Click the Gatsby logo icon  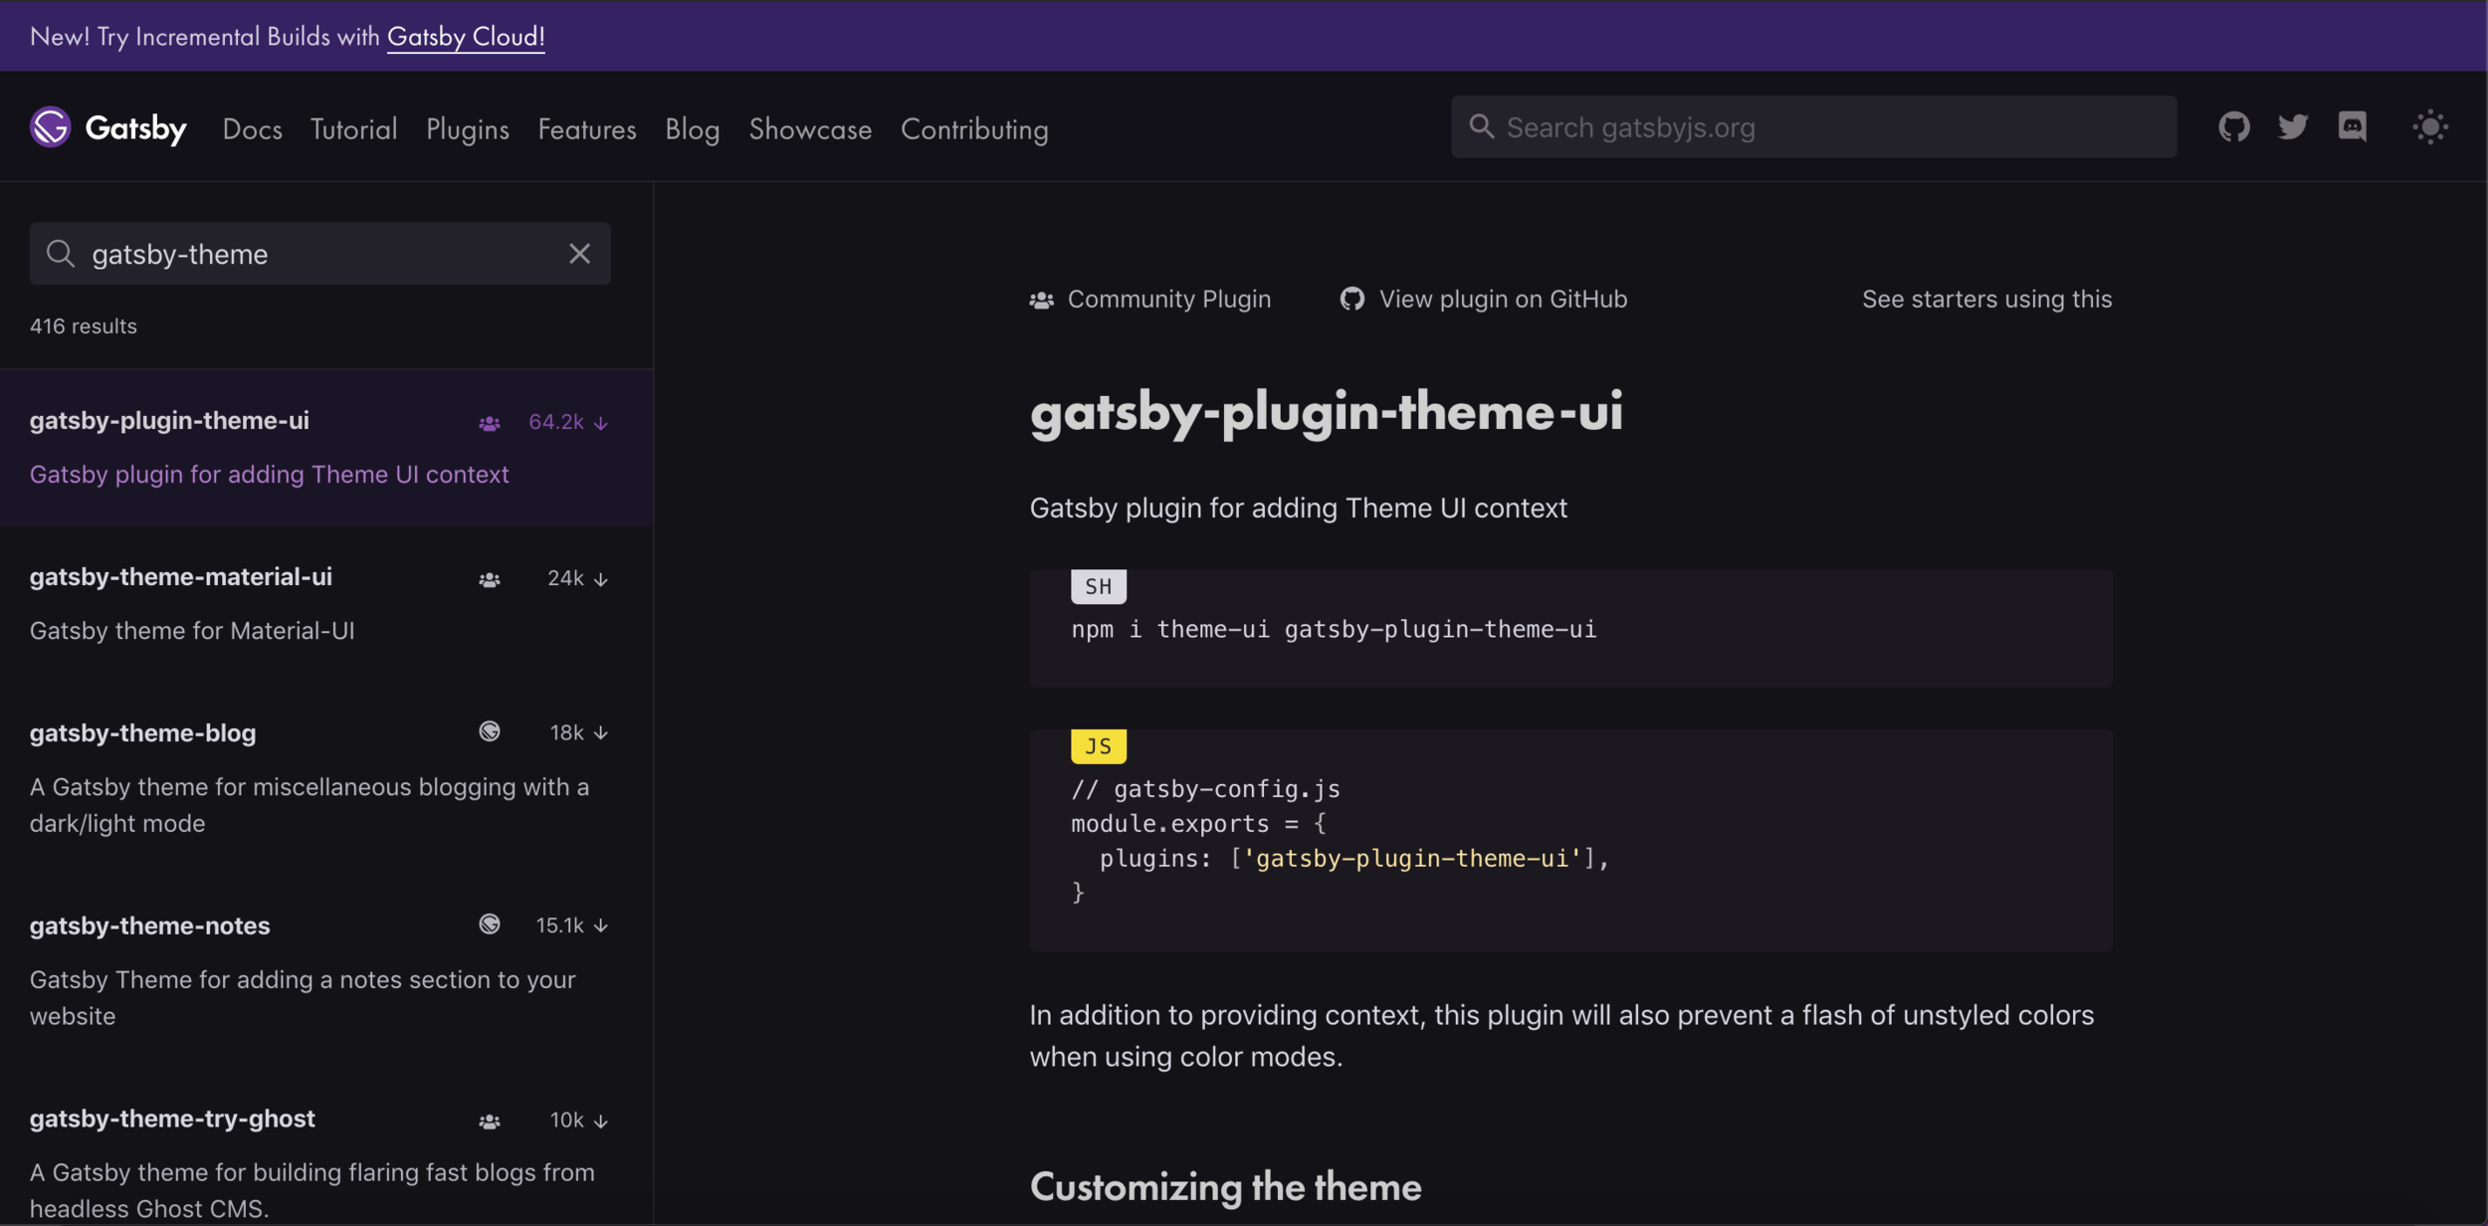(50, 127)
